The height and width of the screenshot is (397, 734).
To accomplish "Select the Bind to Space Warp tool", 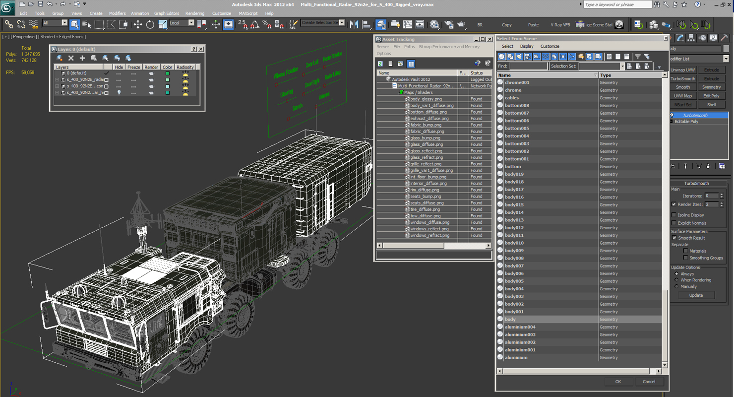I will point(34,24).
